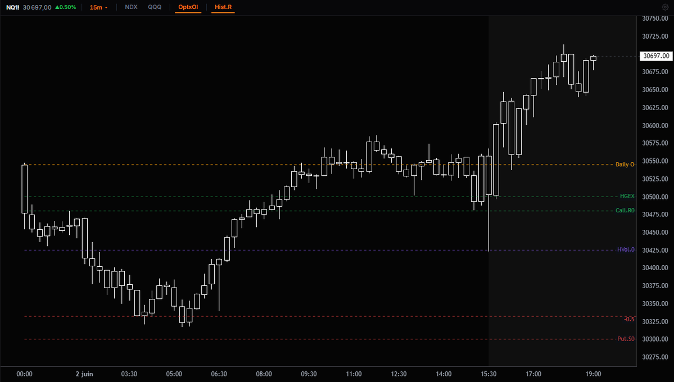Screen dimensions: 674x382
Task: Click the 30675.00 price axis label
Action: (655, 72)
